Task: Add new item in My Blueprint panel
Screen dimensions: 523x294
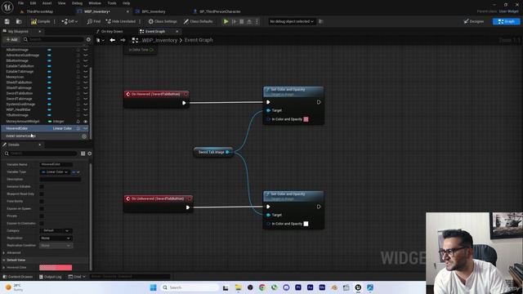Action: (11, 39)
